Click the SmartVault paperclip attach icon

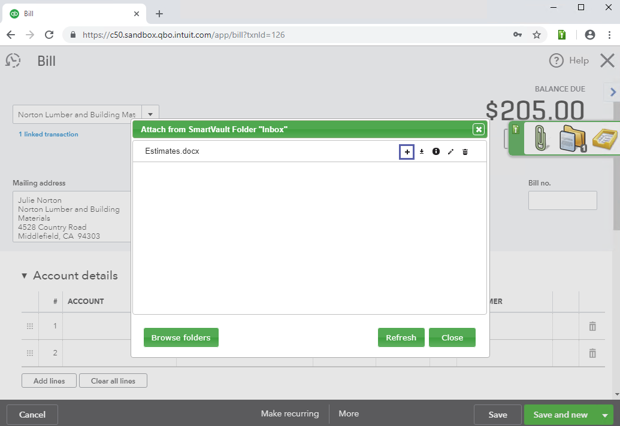(x=540, y=139)
